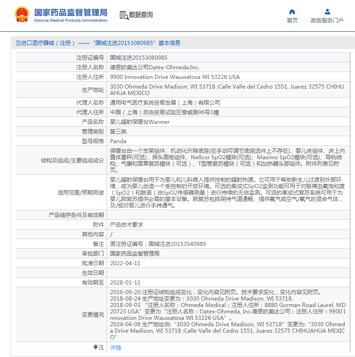The width and height of the screenshot is (355, 357).
Task: Open the 数据查询 link
Action: [141, 15]
